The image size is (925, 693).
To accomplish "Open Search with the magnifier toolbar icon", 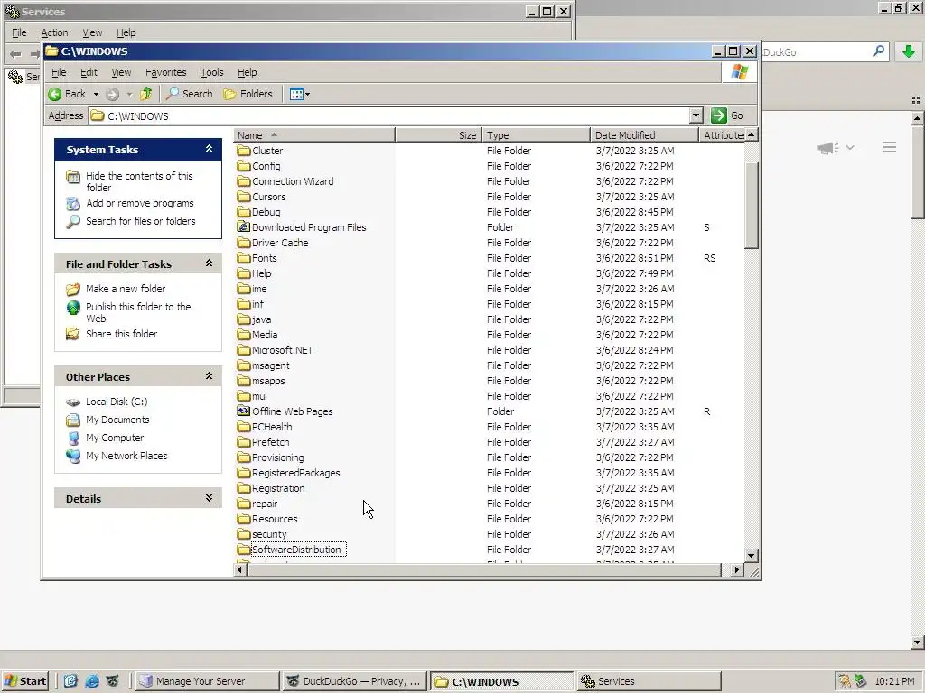I will pyautogui.click(x=173, y=94).
